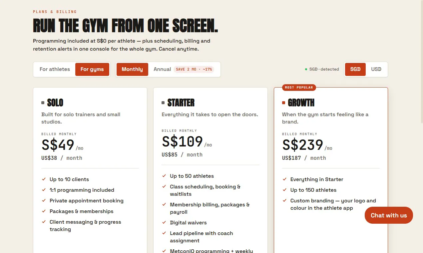The image size is (423, 253).
Task: Click the Growth plan red square icon
Action: 284,103
